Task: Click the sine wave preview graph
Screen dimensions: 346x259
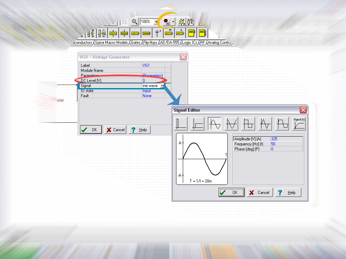Action: tap(202, 159)
